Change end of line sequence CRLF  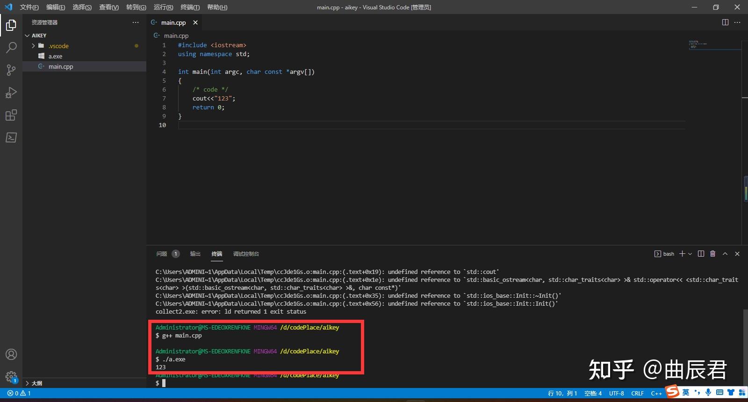pyautogui.click(x=637, y=394)
